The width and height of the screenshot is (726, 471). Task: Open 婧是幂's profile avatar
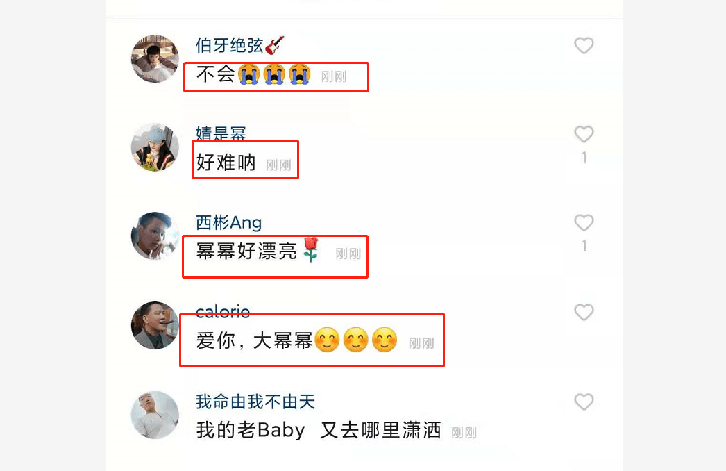155,147
